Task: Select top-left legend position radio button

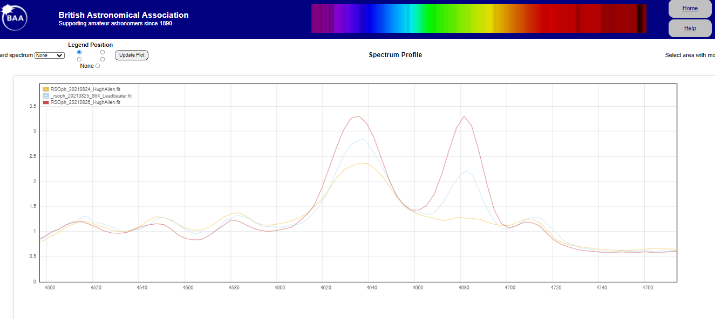Action: 79,52
